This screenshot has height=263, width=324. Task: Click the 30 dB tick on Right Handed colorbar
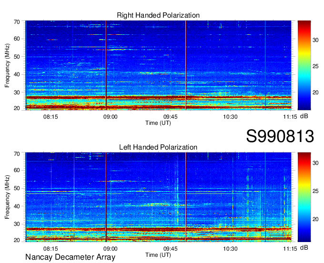315,40
